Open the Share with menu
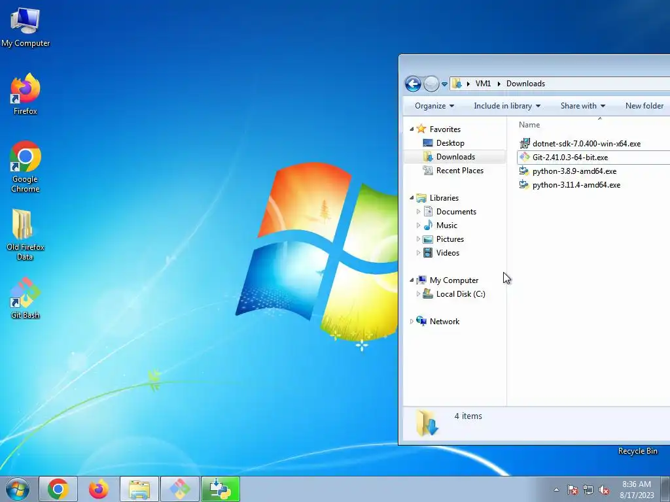This screenshot has width=670, height=502. pyautogui.click(x=583, y=106)
